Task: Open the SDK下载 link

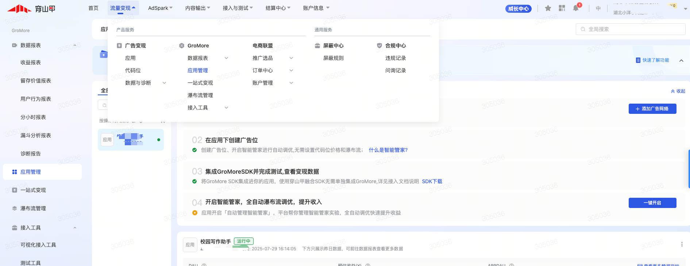Action: pos(432,181)
